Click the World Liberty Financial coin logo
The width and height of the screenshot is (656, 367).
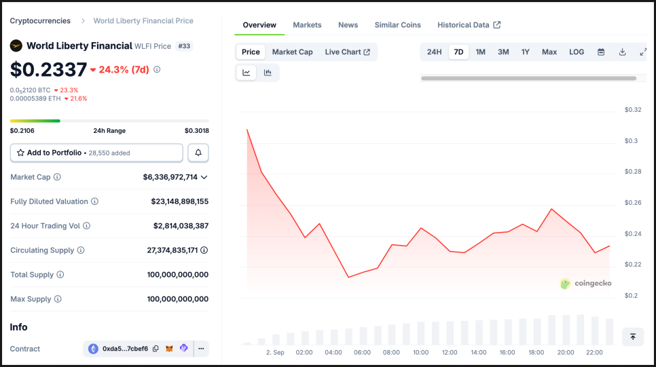click(16, 45)
